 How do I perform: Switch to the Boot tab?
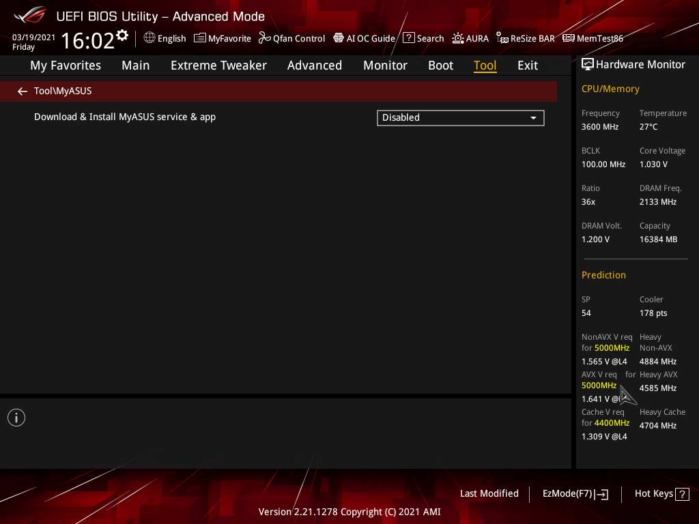tap(440, 65)
